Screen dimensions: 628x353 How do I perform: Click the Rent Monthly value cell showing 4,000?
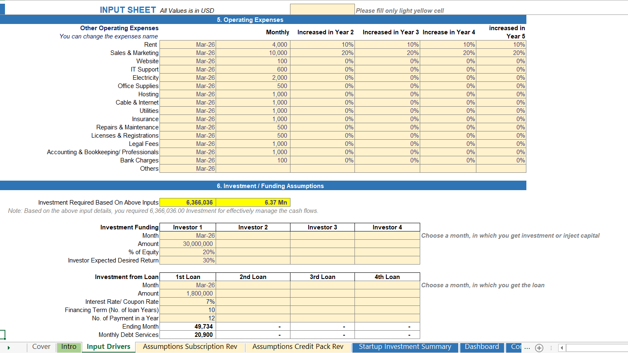[x=252, y=44]
